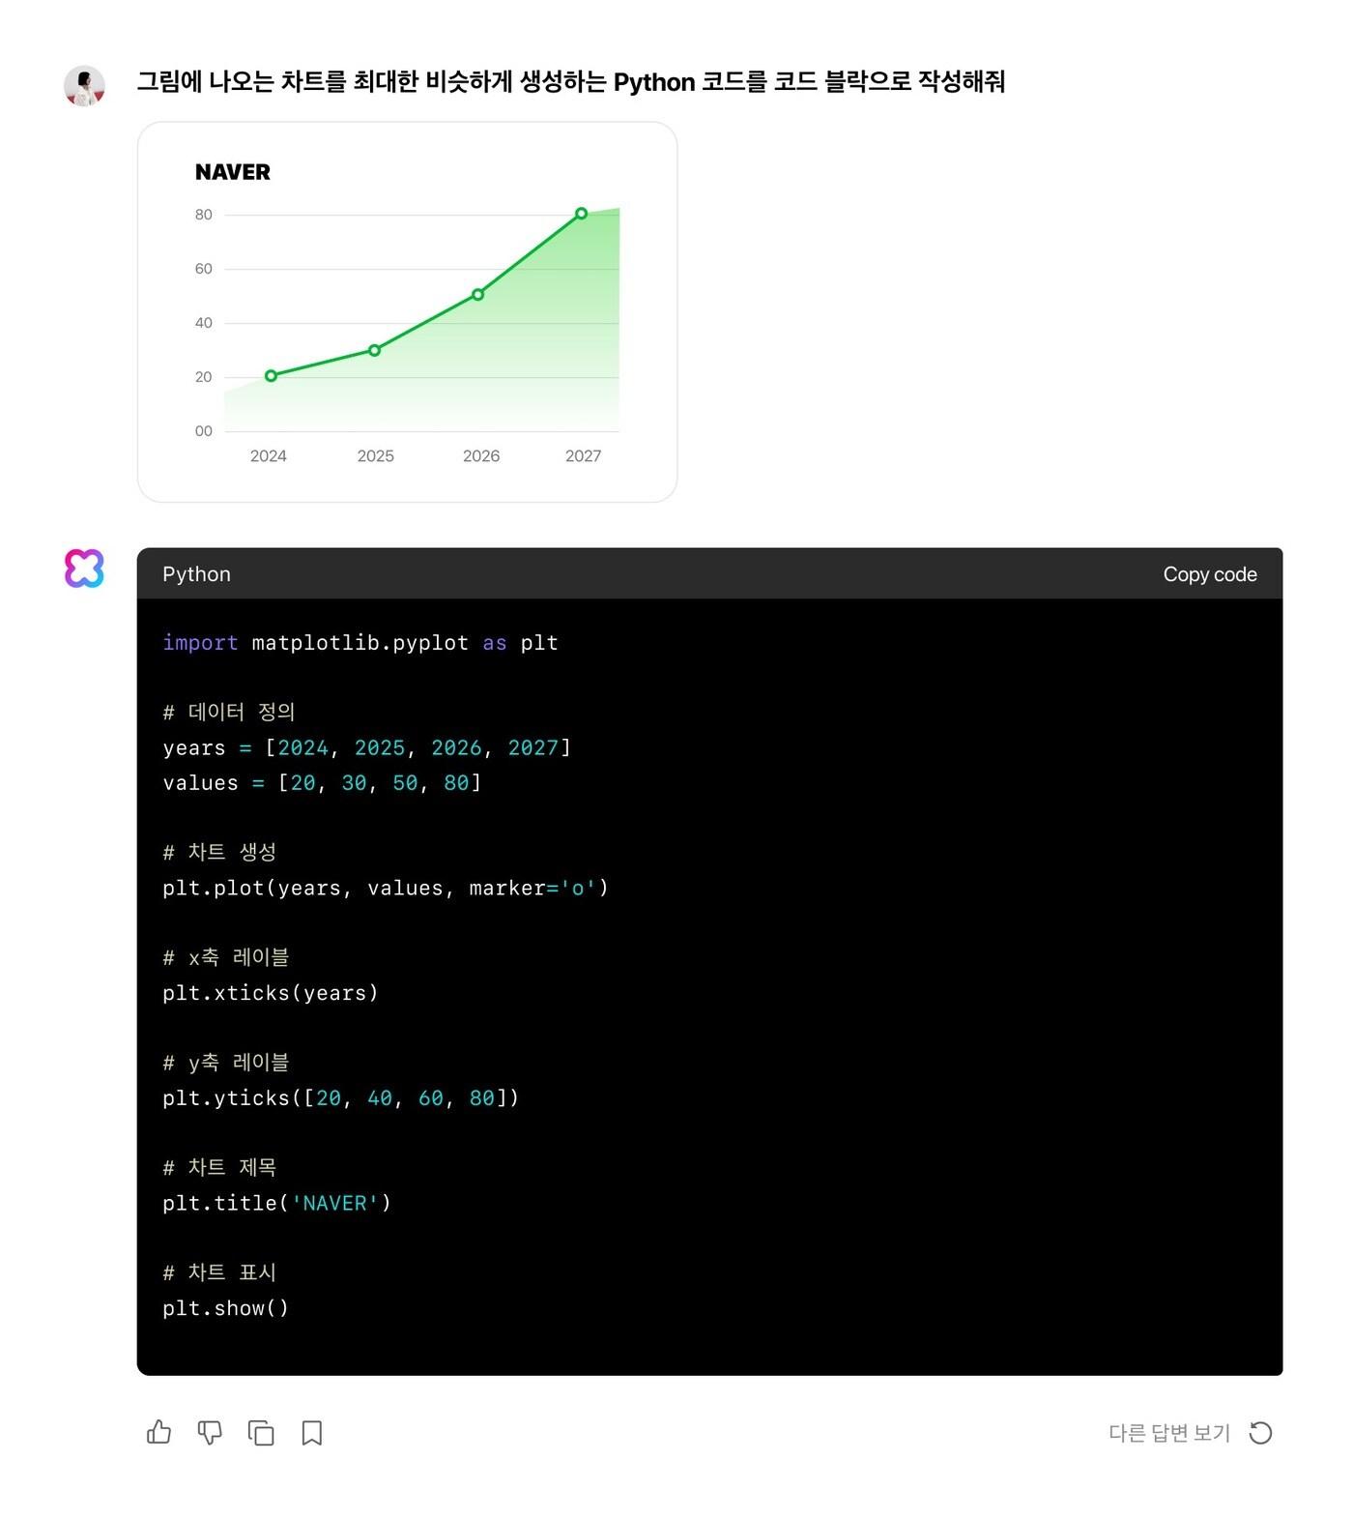Click the thumbs down icon
Image resolution: width=1353 pixels, height=1519 pixels.
coord(210,1432)
